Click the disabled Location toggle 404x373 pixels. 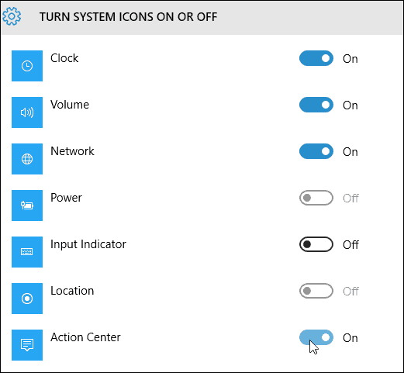point(316,291)
